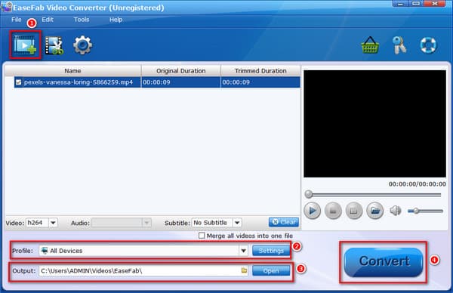The height and width of the screenshot is (293, 453).
Task: Open the gear options icon
Action: pyautogui.click(x=82, y=45)
